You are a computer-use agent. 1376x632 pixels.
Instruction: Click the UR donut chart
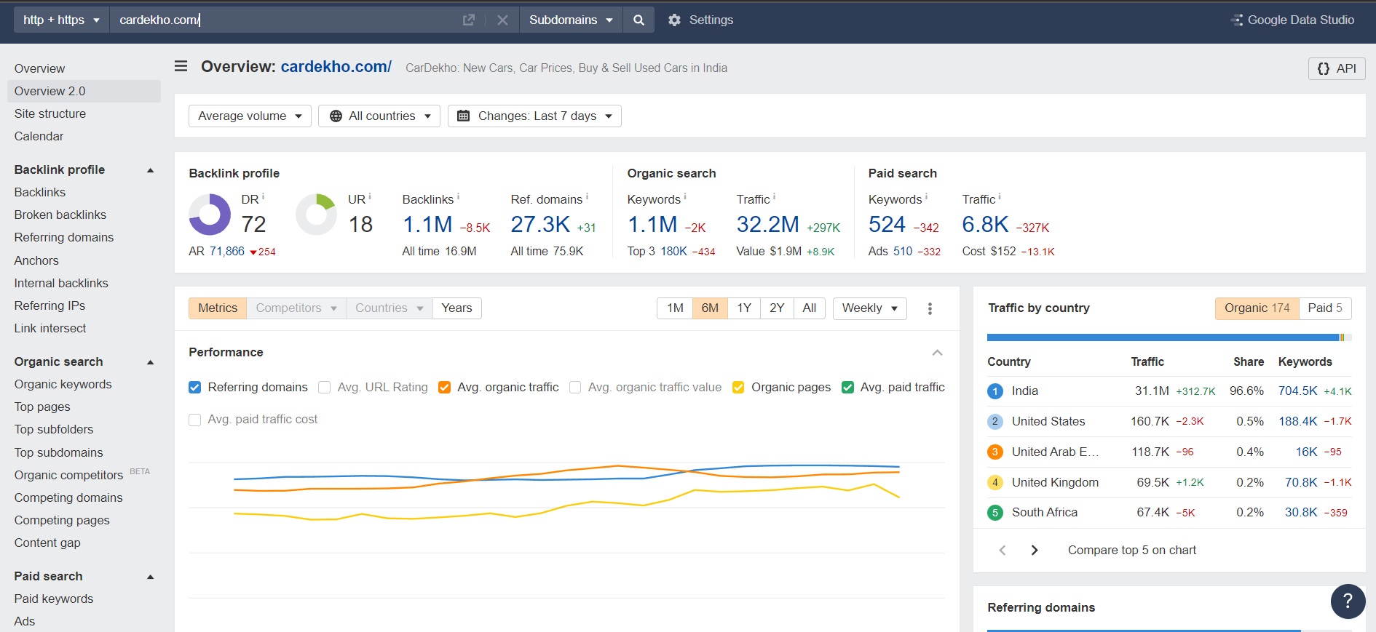click(316, 215)
